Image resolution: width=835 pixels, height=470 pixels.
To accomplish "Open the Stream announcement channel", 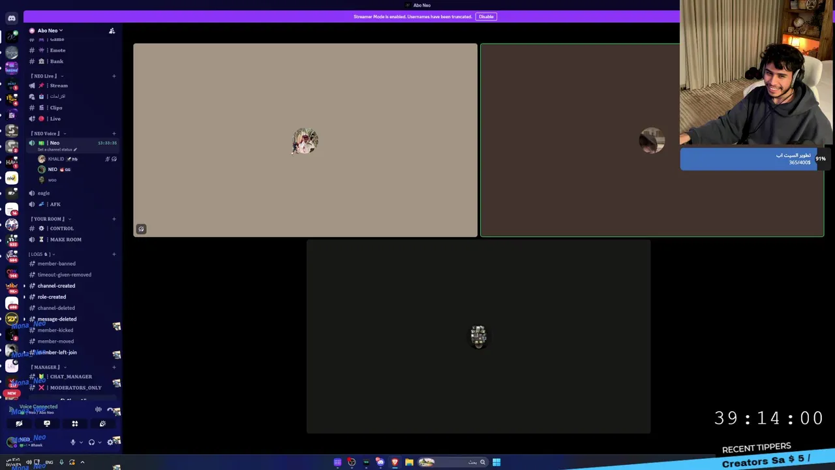I will tap(72, 86).
